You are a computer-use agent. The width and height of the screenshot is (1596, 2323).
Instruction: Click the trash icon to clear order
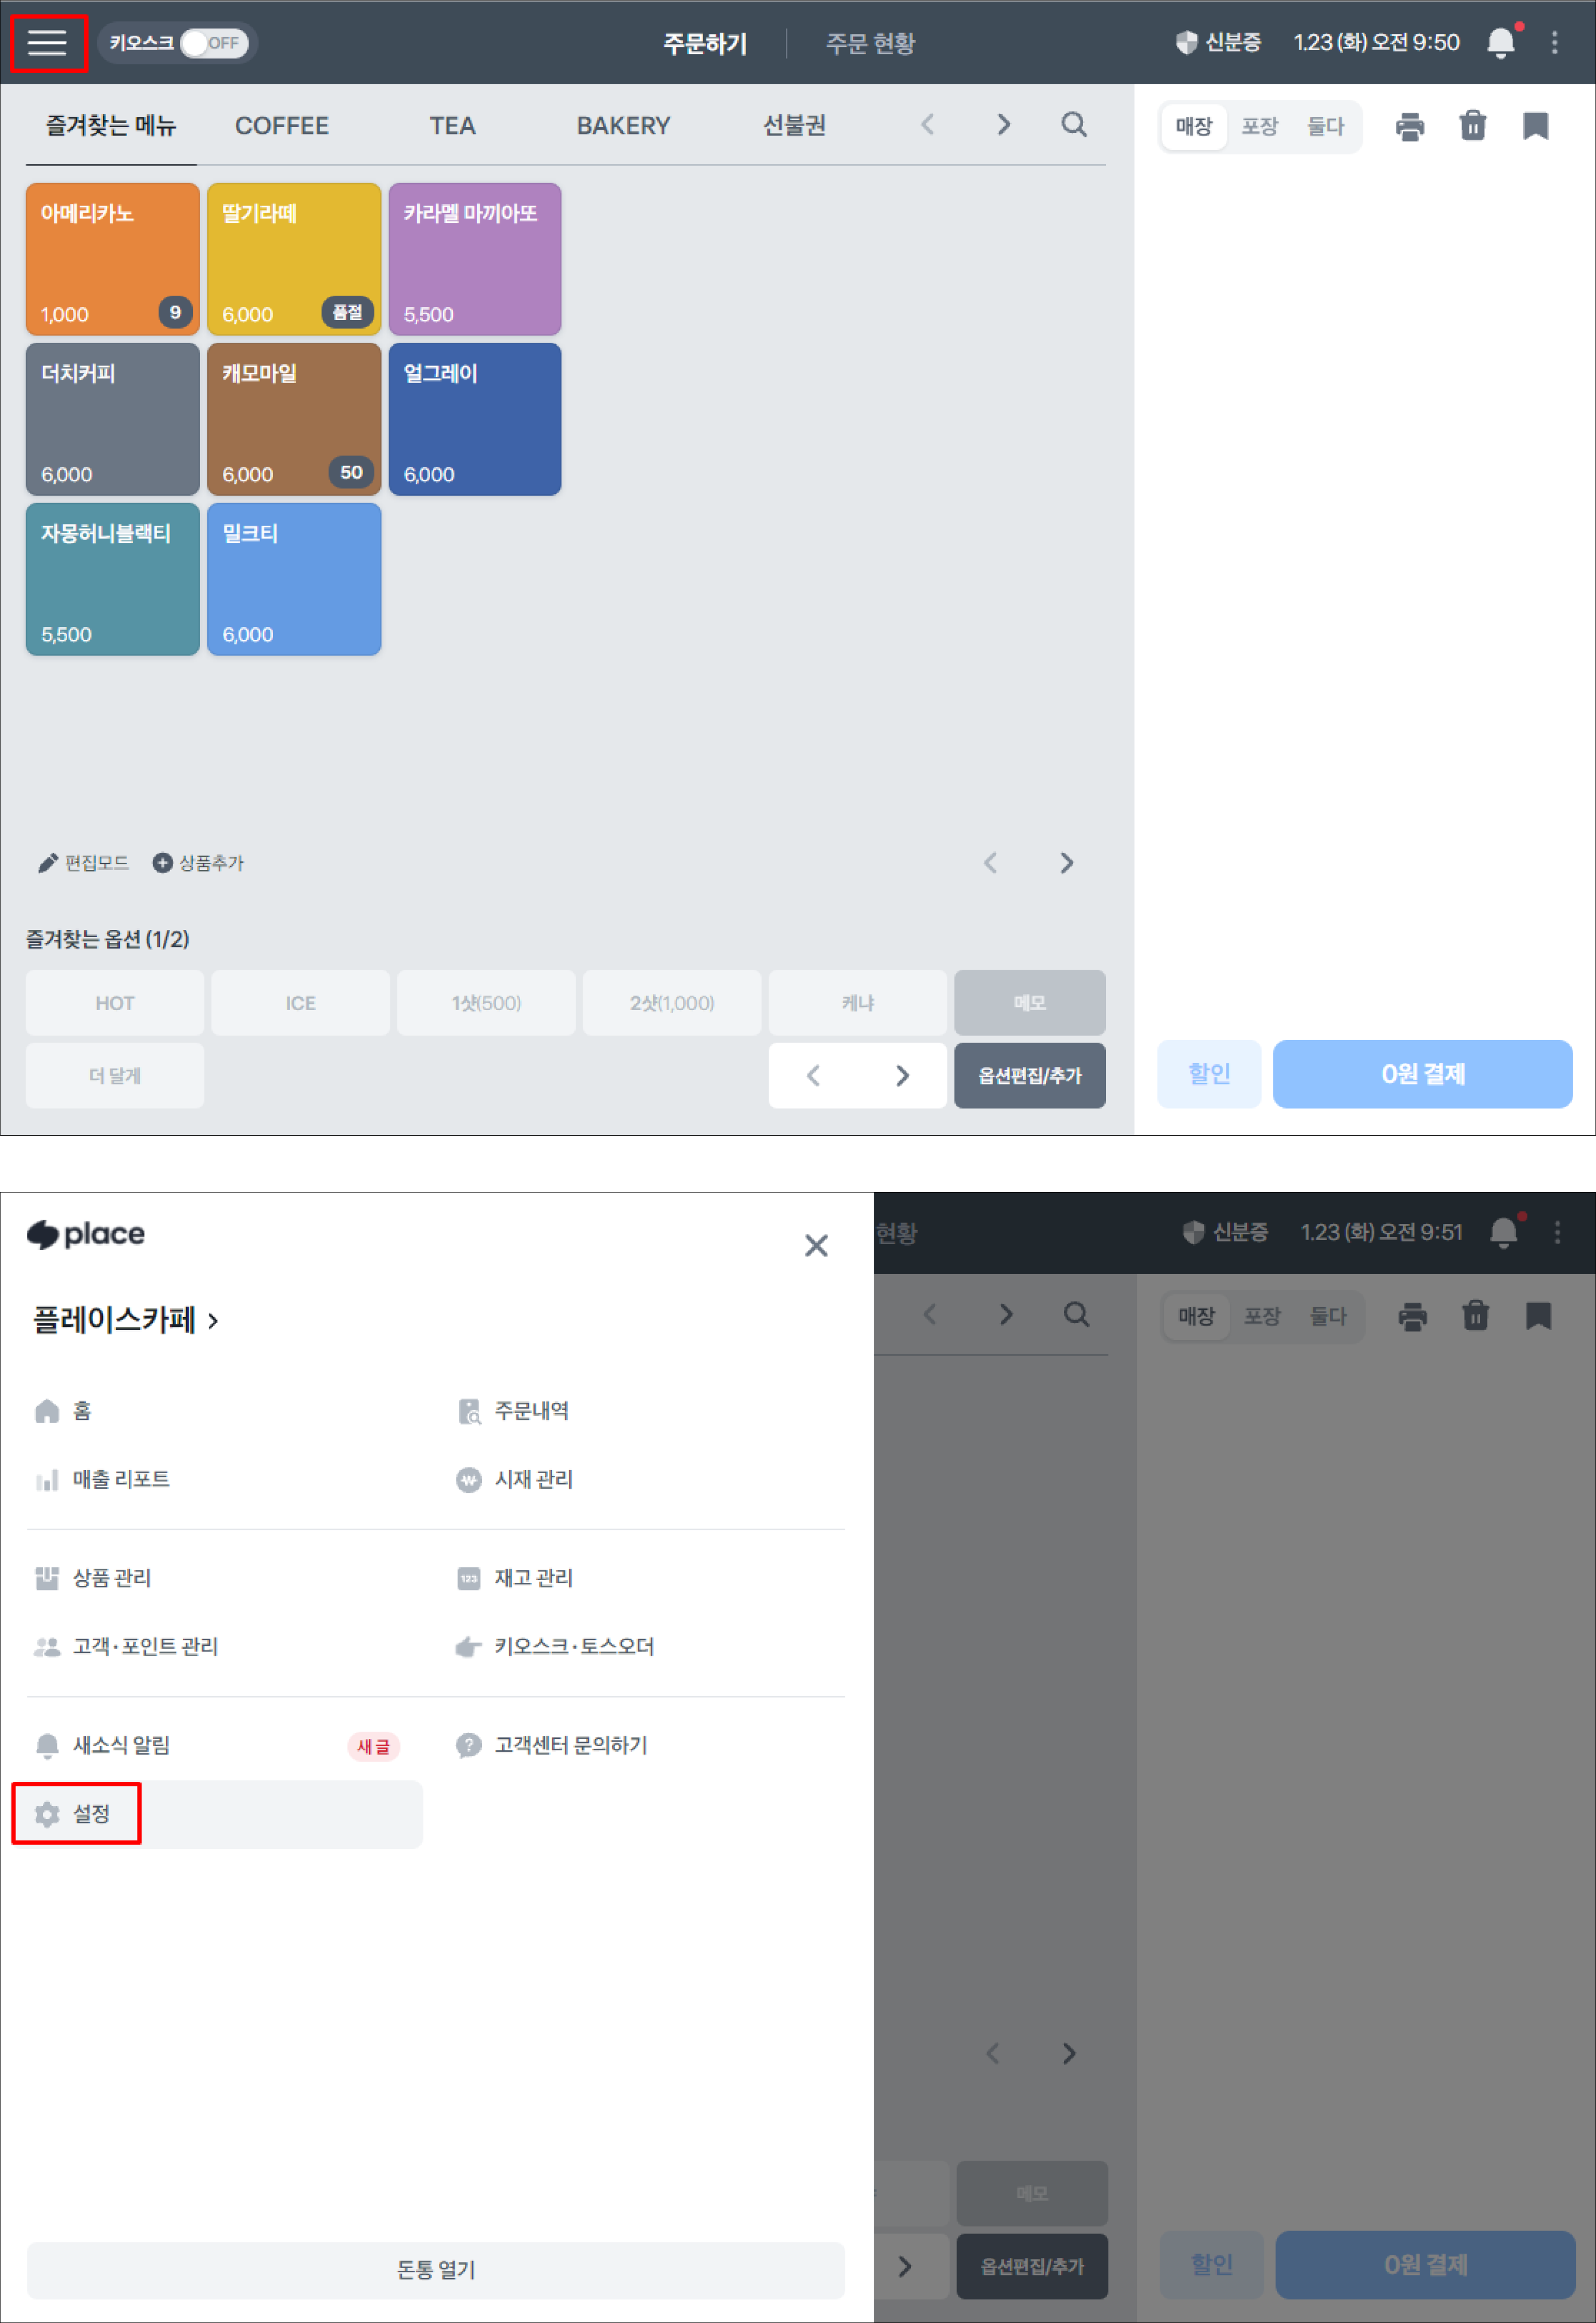pos(1472,126)
